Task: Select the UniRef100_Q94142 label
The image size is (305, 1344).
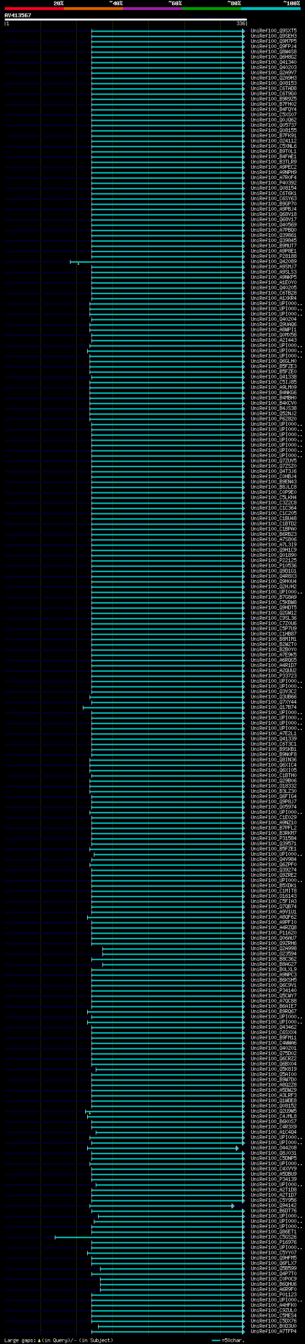Action: coord(273,1206)
